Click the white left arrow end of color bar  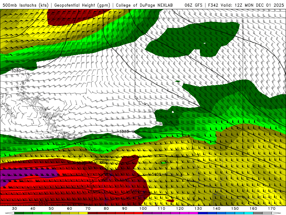click(10, 213)
